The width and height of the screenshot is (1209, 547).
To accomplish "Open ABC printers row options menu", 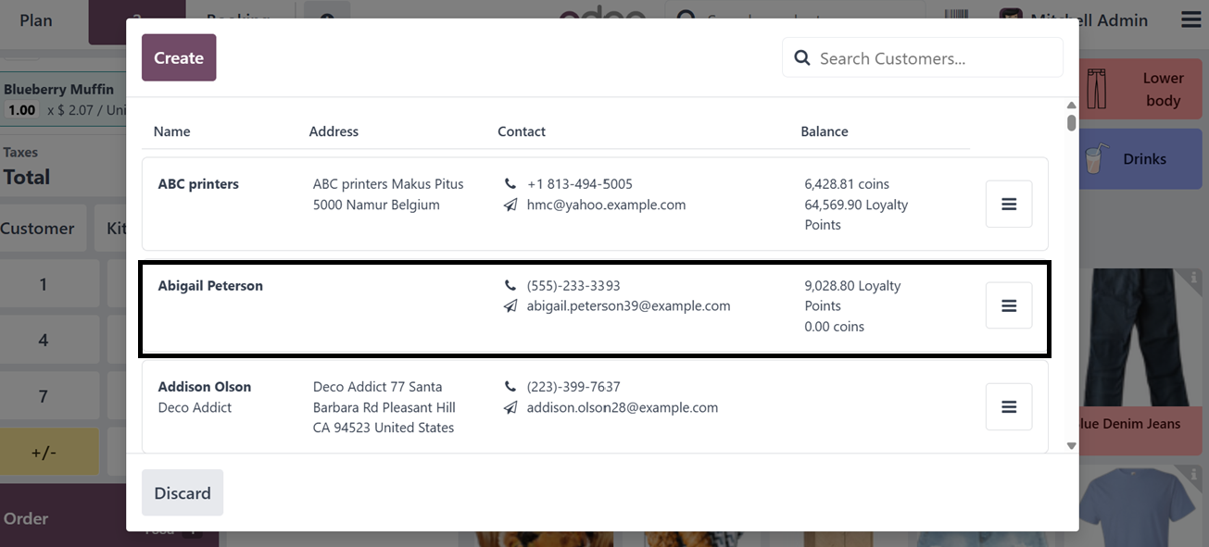I will (x=1008, y=204).
